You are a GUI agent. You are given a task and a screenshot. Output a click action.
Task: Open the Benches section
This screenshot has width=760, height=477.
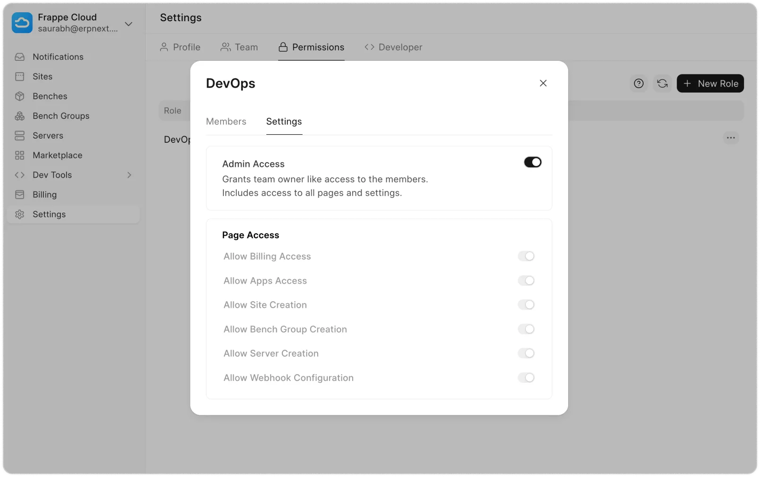coord(50,96)
